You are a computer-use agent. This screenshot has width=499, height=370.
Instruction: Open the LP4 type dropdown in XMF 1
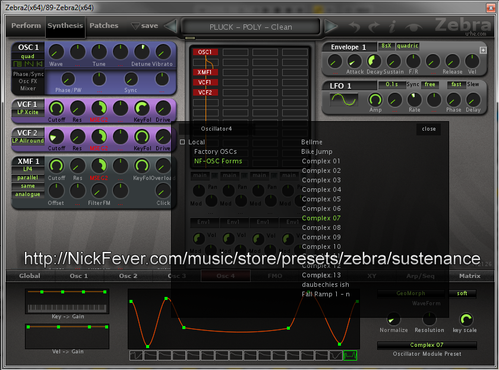coord(28,169)
